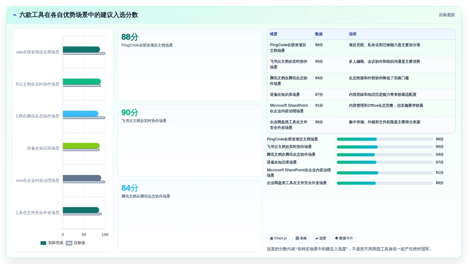The height and width of the screenshot is (264, 468).
Task: Click the 企业网盘 文件安全外发 chart bar
Action: click(81, 210)
